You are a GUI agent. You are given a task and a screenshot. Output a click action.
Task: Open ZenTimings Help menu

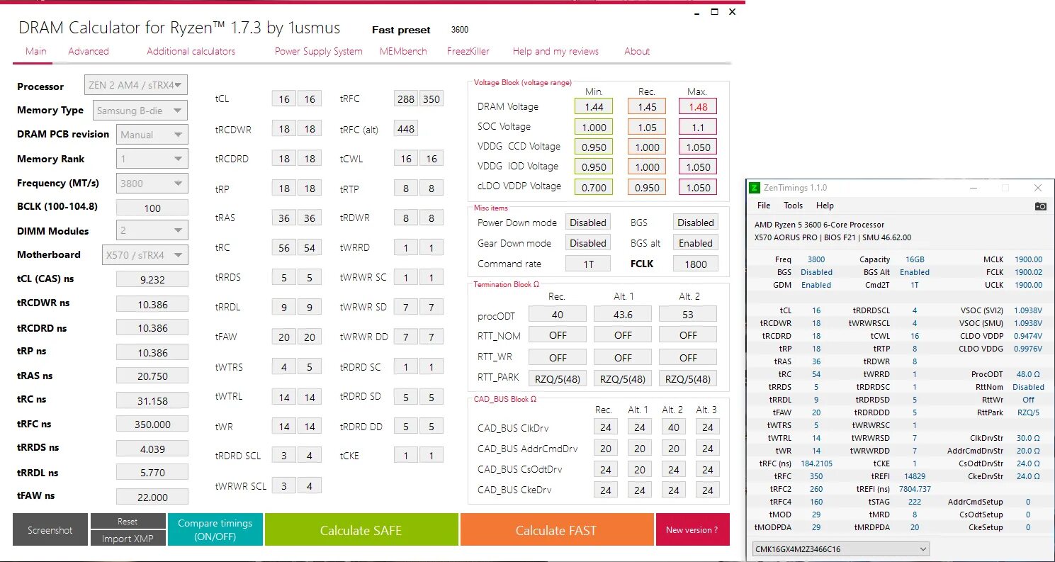click(x=825, y=206)
